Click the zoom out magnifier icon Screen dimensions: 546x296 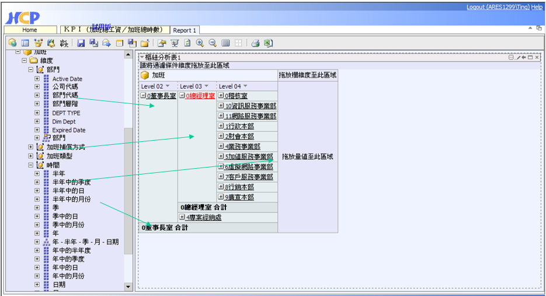coord(213,43)
